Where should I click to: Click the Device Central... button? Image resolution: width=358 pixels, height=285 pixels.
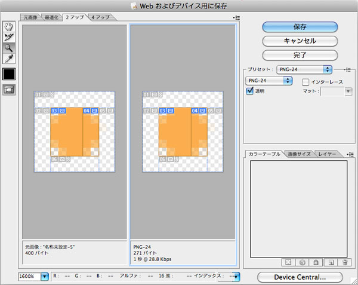click(x=300, y=277)
